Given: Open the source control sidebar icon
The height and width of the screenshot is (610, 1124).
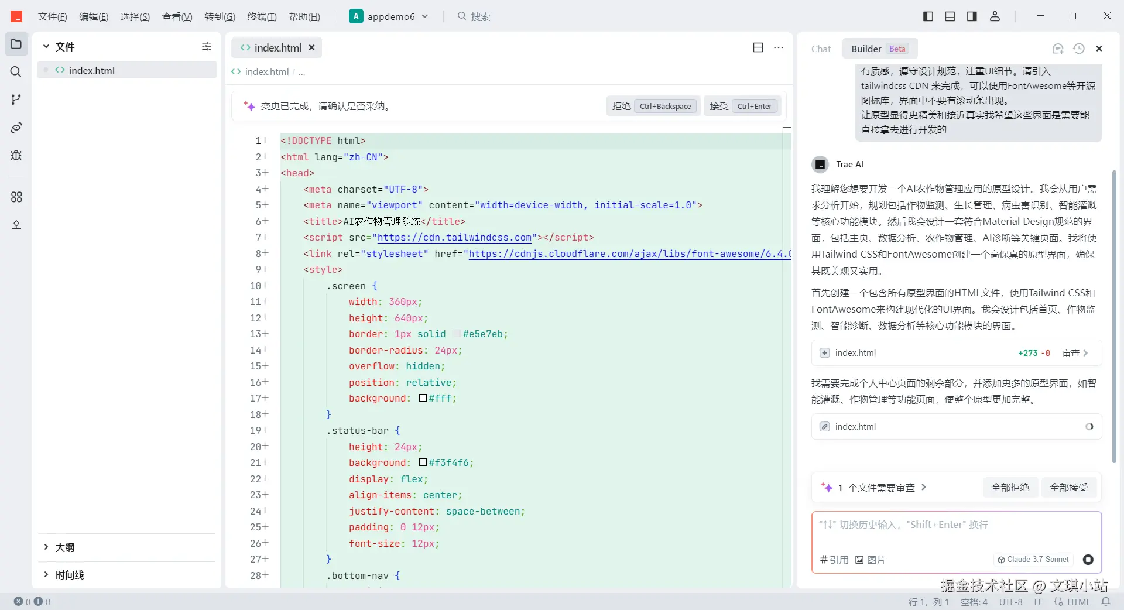Looking at the screenshot, I should pyautogui.click(x=16, y=100).
